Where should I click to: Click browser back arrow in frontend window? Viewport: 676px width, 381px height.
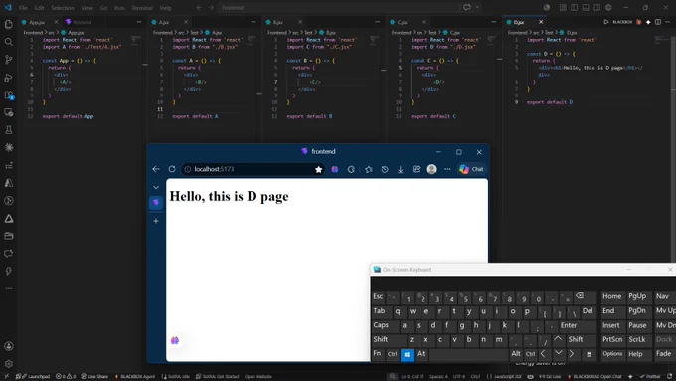[x=156, y=169]
